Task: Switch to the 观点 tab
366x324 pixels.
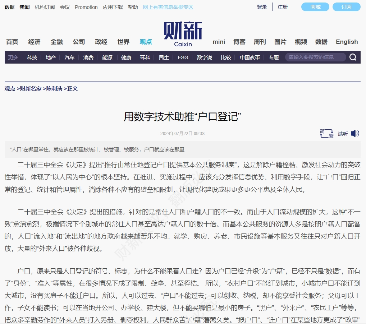Action: click(145, 42)
